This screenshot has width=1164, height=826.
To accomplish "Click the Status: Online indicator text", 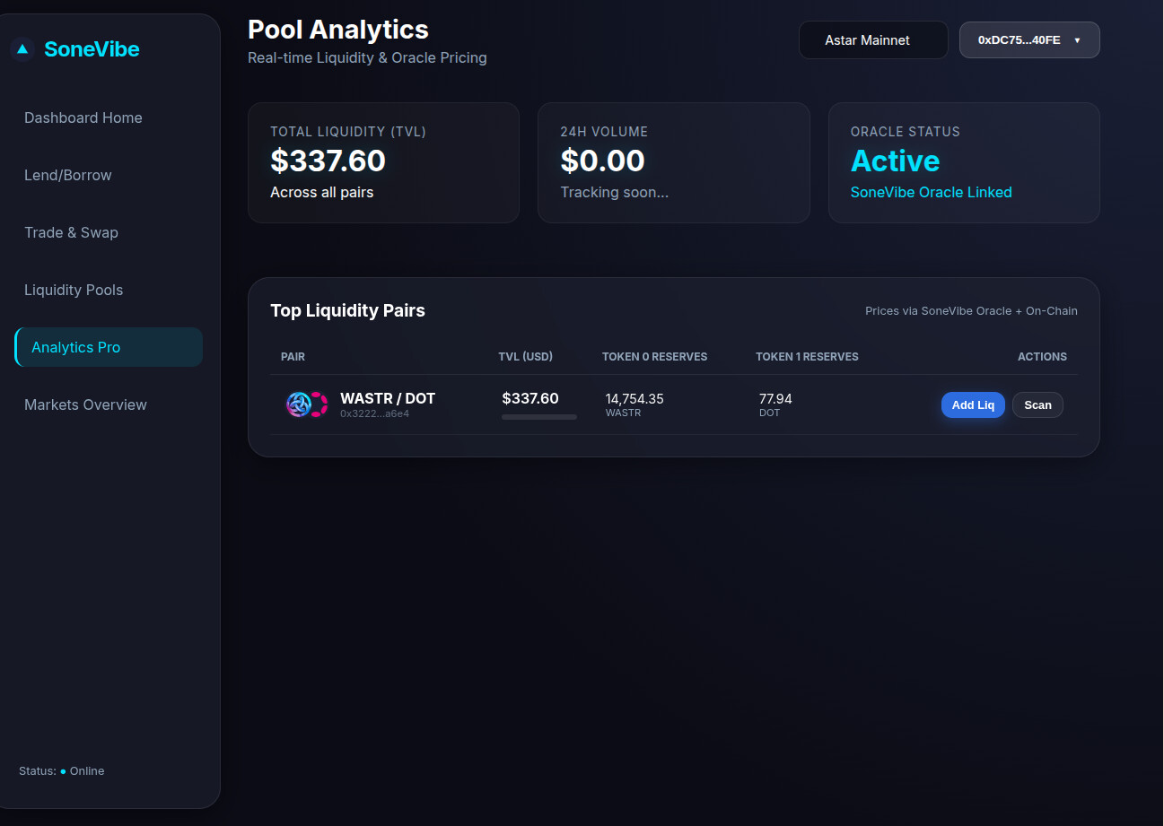I will (x=62, y=771).
